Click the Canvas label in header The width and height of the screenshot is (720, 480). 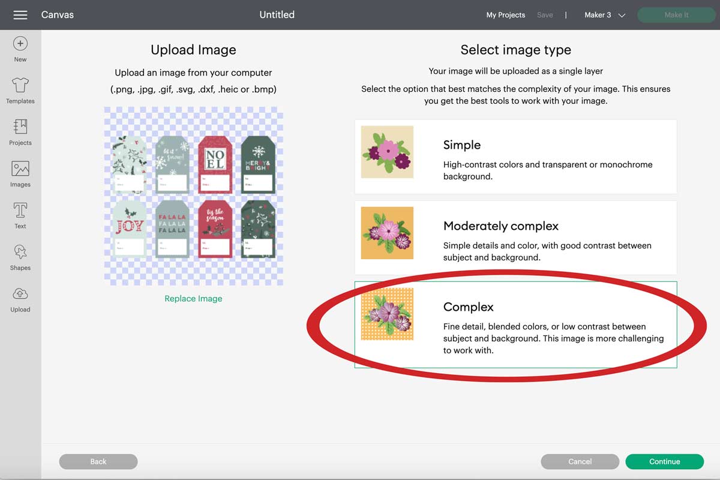(x=58, y=15)
